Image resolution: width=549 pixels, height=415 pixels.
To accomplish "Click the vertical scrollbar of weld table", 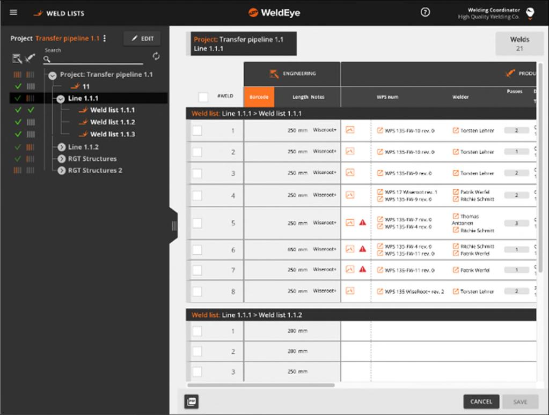I will (x=540, y=168).
